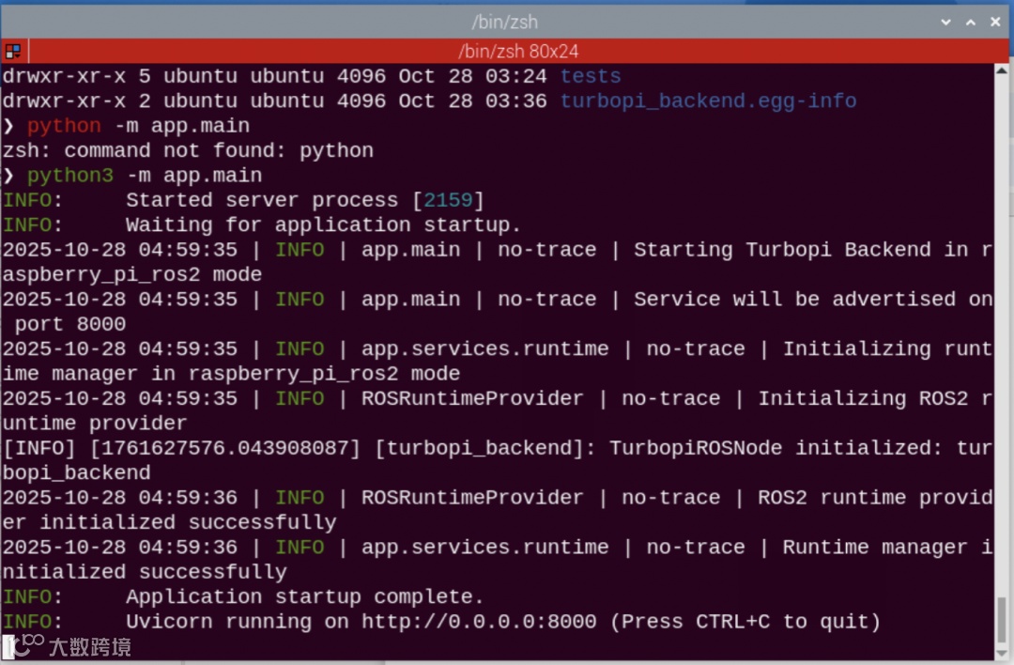This screenshot has height=665, width=1014.
Task: Click 'Started server process' text
Action: point(262,200)
